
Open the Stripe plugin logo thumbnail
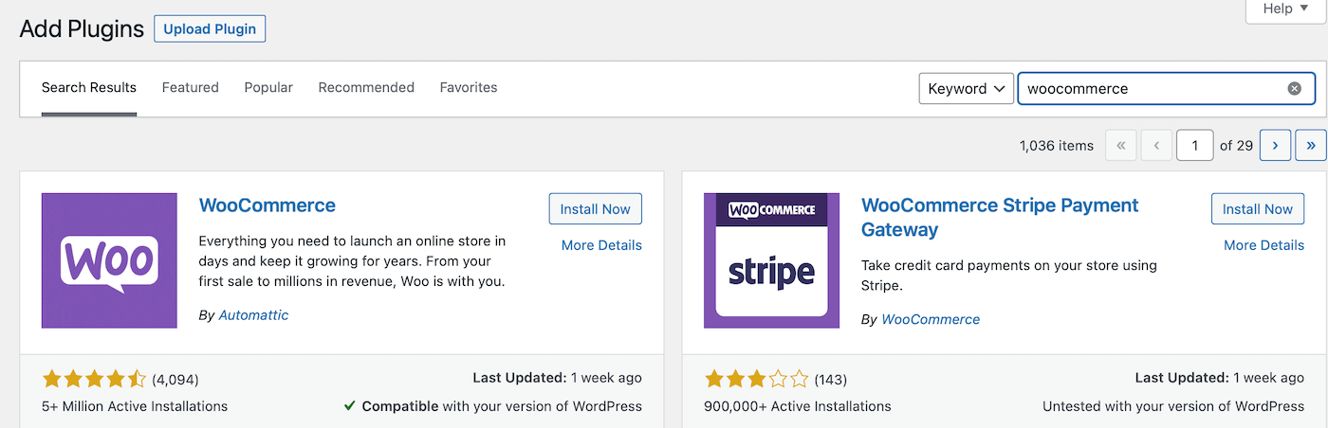[771, 260]
